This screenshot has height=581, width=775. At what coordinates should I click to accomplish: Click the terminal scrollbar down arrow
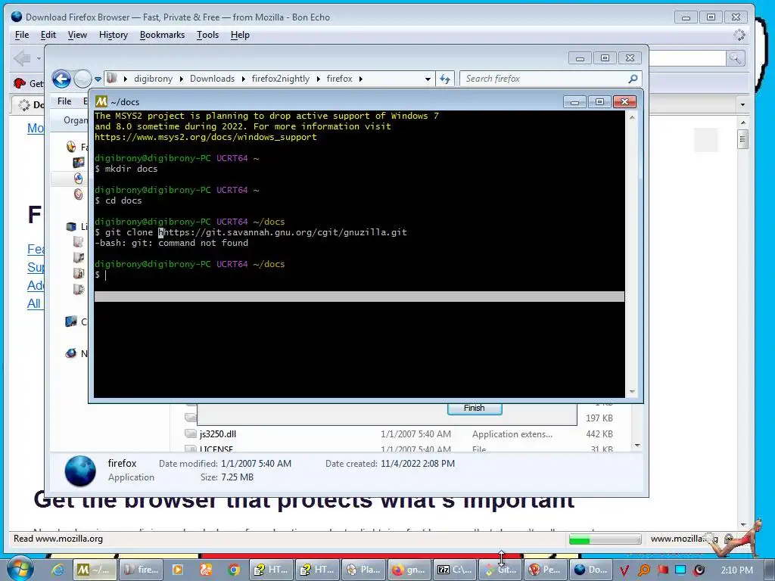coord(632,392)
